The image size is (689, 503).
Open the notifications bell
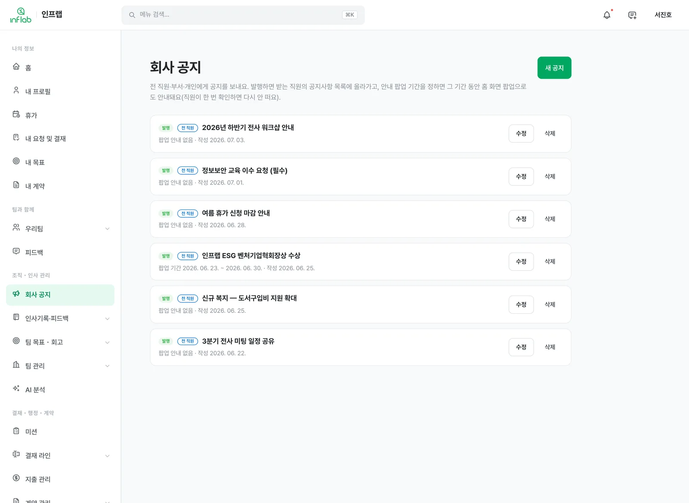(607, 15)
